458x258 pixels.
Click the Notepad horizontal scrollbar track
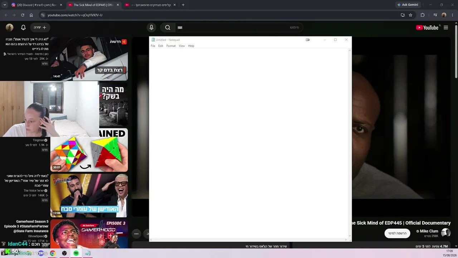point(248,239)
